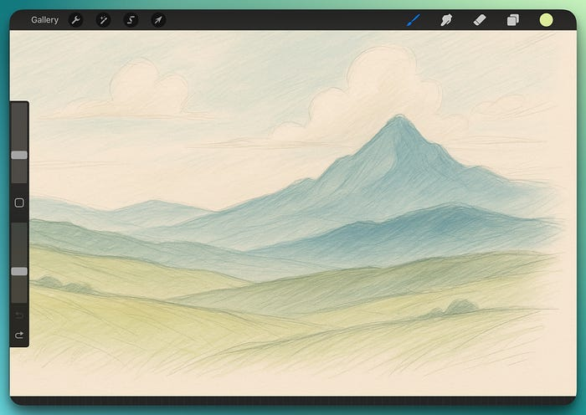Click the brush size slider handle
This screenshot has width=586, height=415.
point(19,155)
